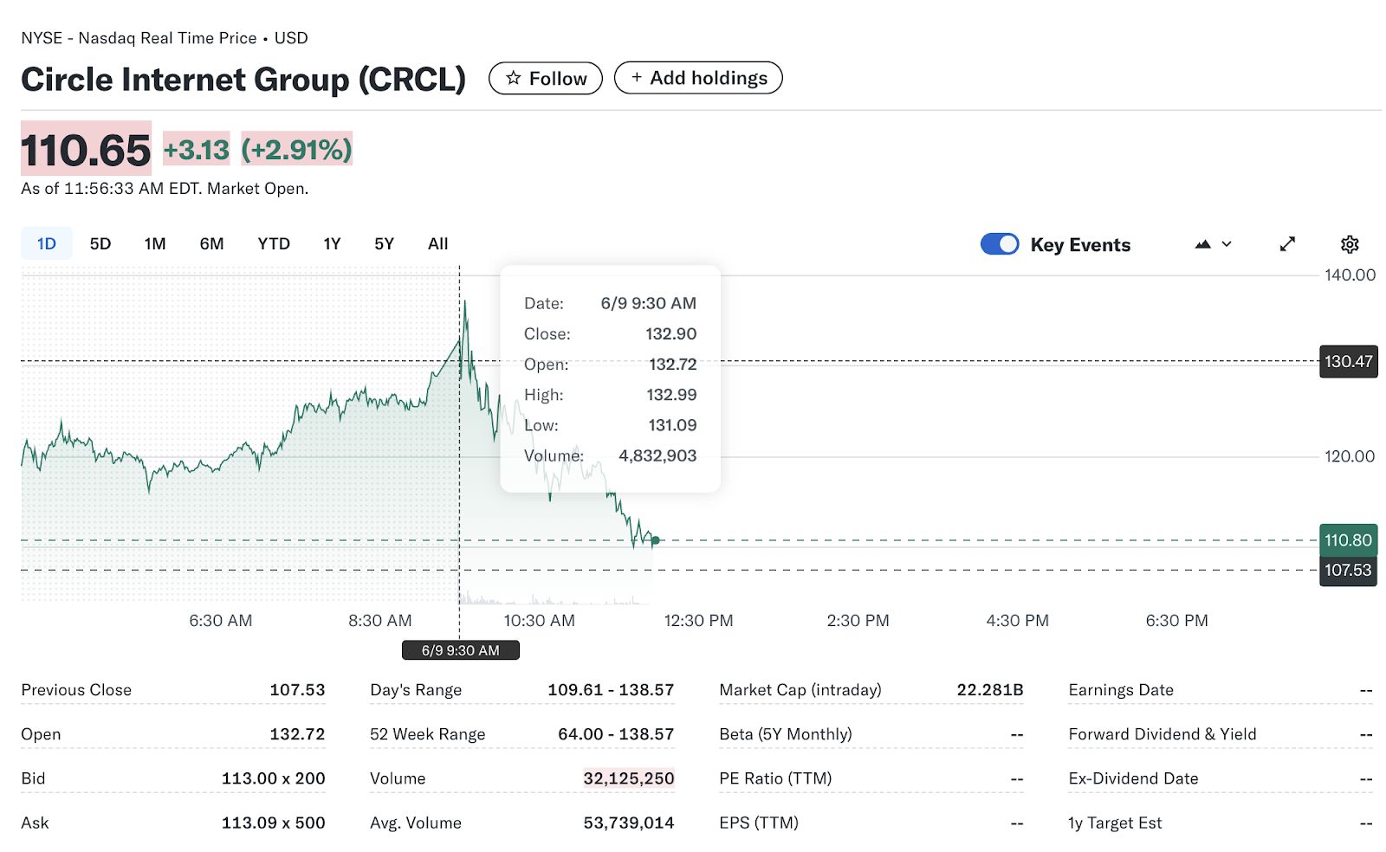Open chart type dropdown chevron

1227,244
